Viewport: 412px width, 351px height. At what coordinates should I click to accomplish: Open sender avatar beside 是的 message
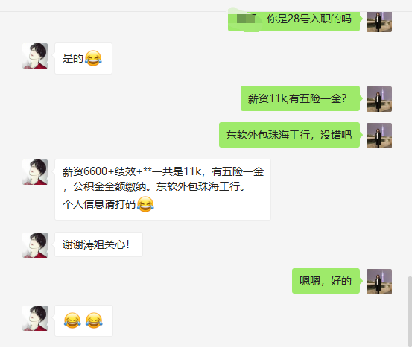click(x=35, y=56)
